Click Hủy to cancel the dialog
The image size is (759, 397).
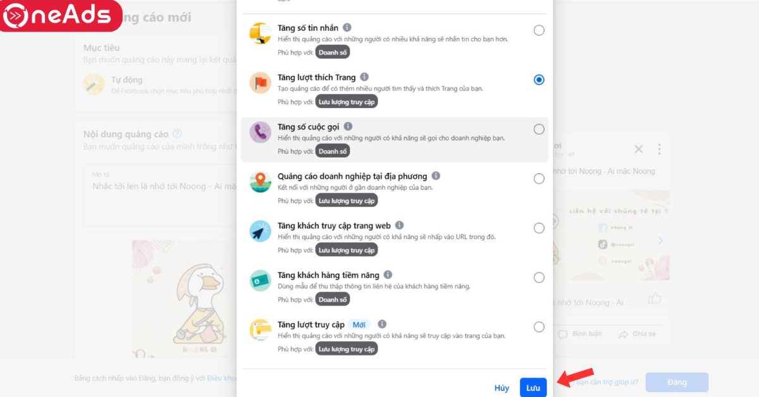click(502, 388)
